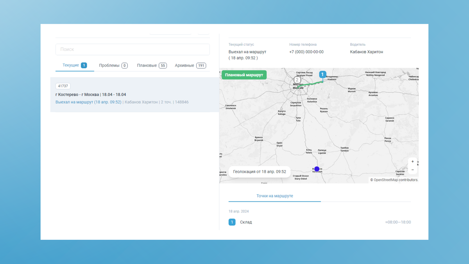This screenshot has height=264, width=469.
Task: Click the Геолокация от 18 апр. 09:52 label
Action: [x=260, y=172]
